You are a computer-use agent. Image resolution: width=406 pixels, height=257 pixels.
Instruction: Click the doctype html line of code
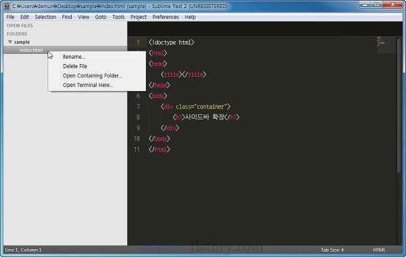click(x=171, y=42)
